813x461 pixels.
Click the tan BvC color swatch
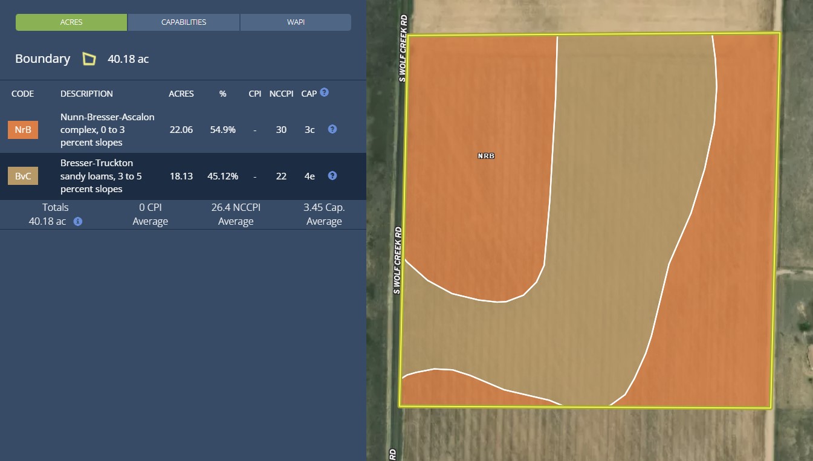pyautogui.click(x=23, y=176)
